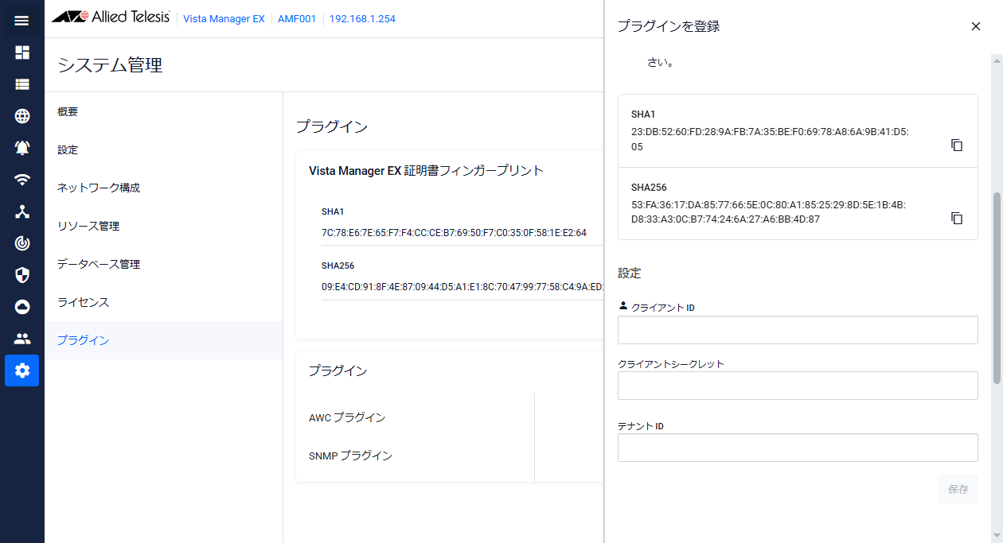Click the 09:E4:CD SHA256 fingerprint value
Screen dimensions: 1003x543
coord(462,287)
